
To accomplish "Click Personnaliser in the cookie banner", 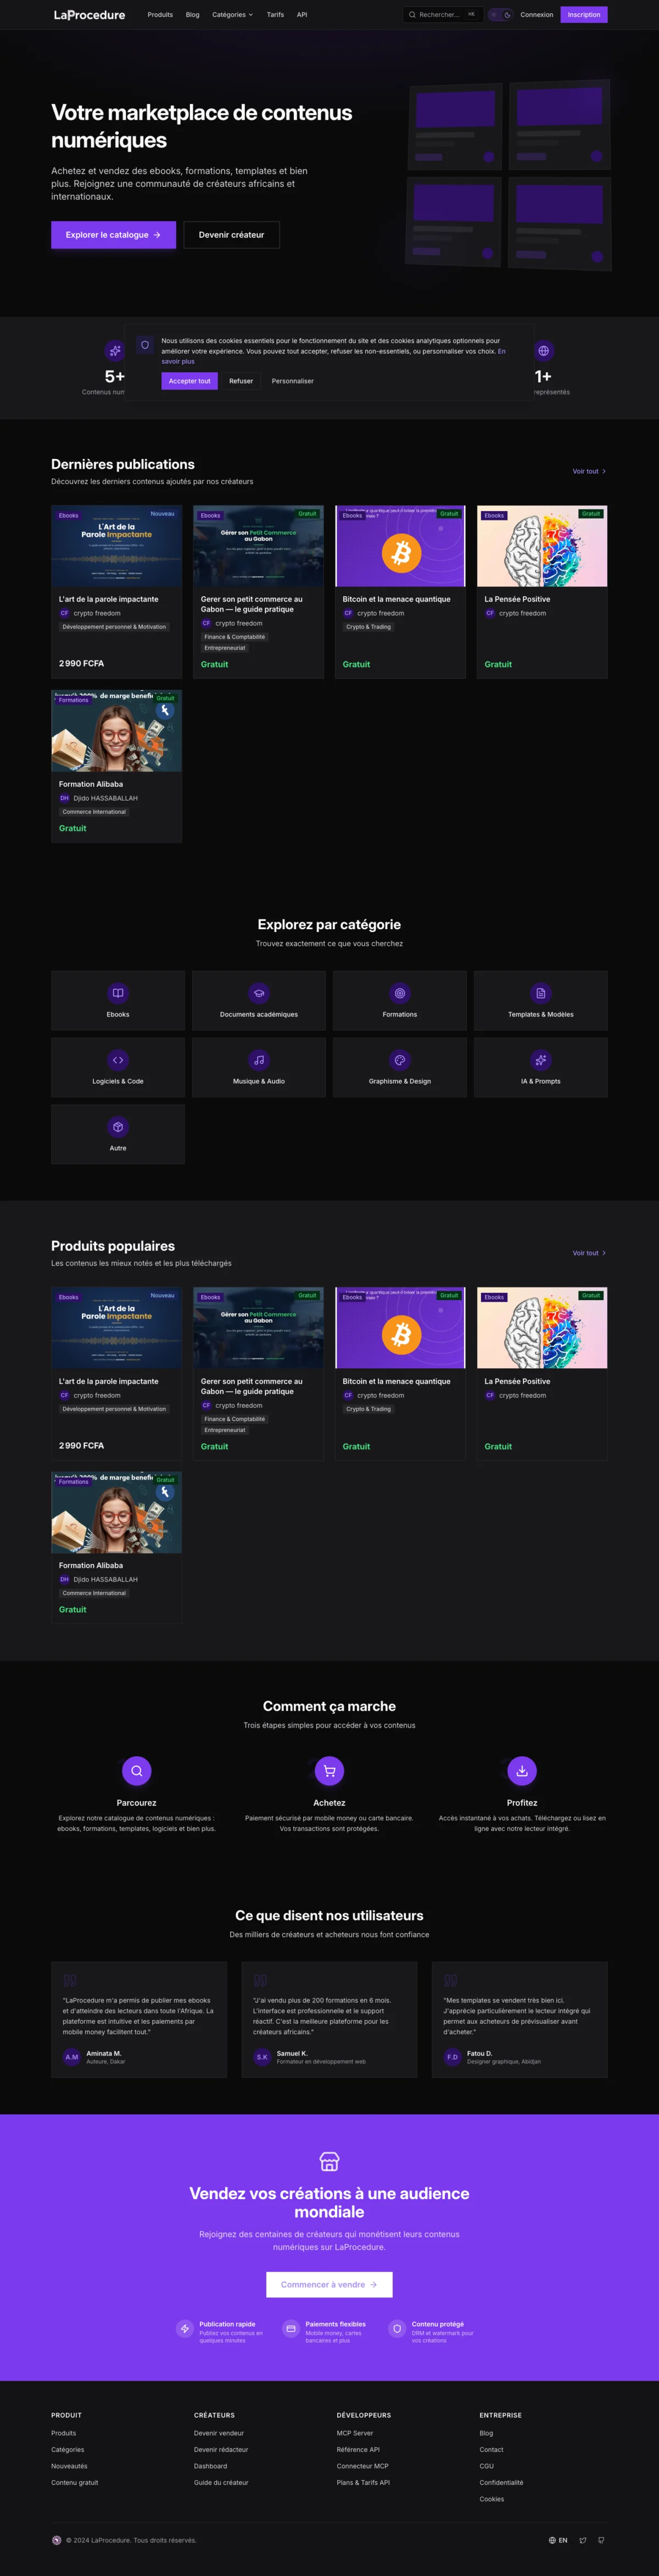I will [x=293, y=381].
